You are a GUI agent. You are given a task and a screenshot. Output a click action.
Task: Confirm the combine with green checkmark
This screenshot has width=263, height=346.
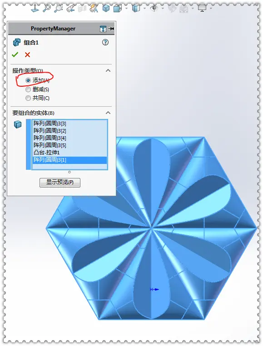point(15,54)
